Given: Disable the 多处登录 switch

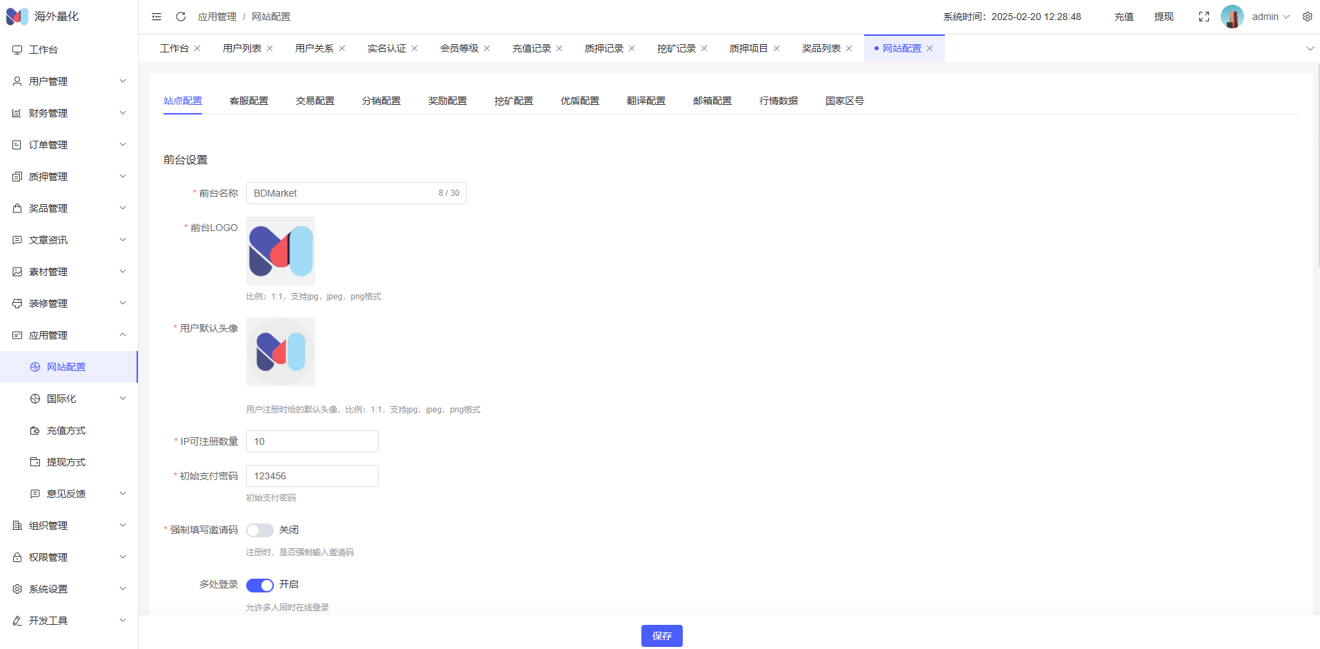Looking at the screenshot, I should [x=260, y=585].
